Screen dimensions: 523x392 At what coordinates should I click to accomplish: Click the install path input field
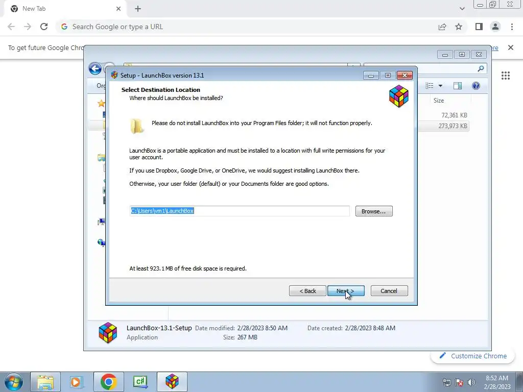[240, 211]
